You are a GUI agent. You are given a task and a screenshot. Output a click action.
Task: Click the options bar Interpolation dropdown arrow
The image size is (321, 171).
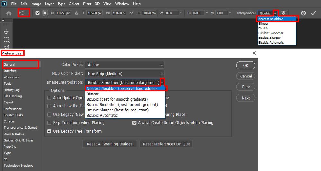(x=275, y=13)
